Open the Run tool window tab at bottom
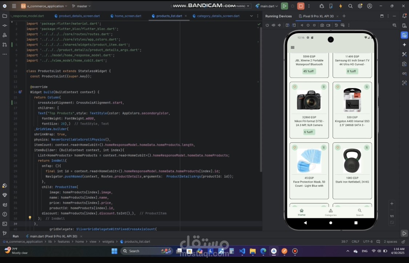Screen dimensions: 409x263 16,236
